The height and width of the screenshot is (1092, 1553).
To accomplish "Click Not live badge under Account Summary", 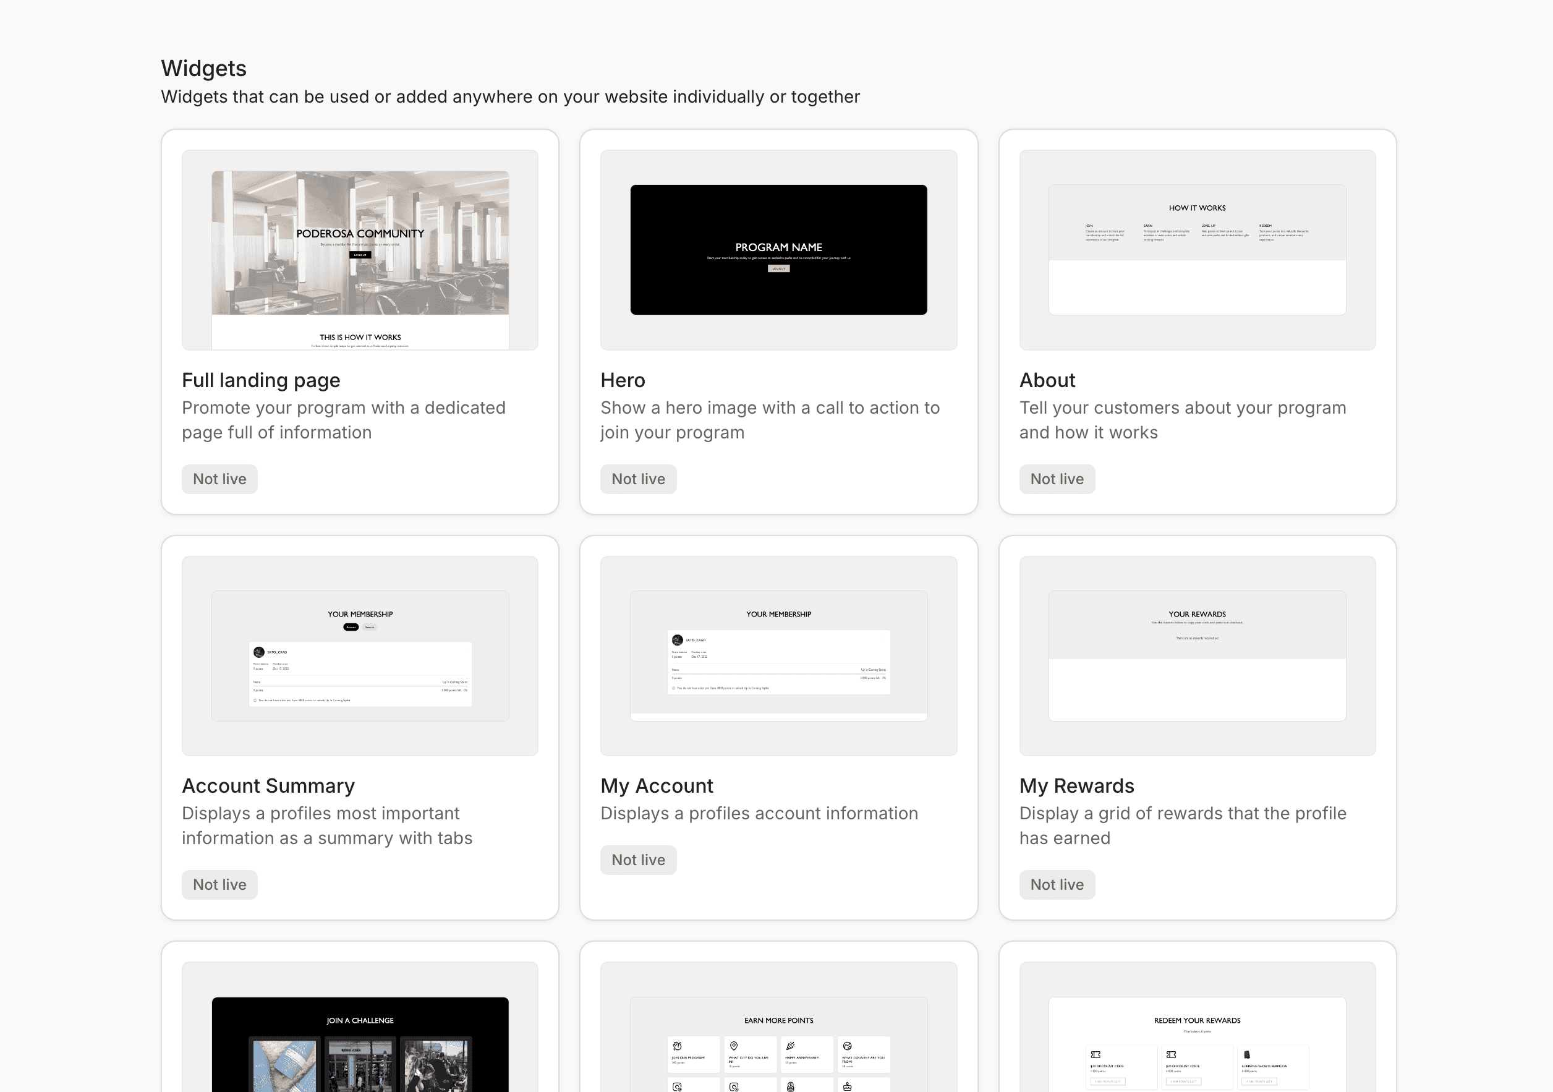I will coord(219,884).
